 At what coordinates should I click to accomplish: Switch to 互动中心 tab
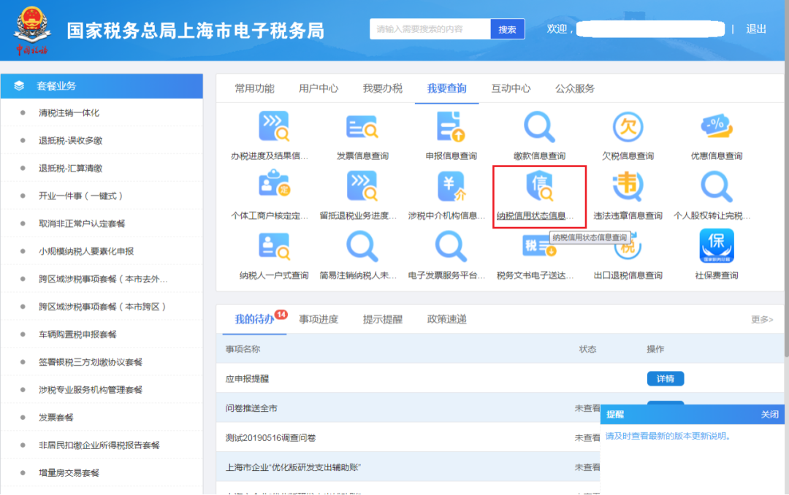pos(511,88)
